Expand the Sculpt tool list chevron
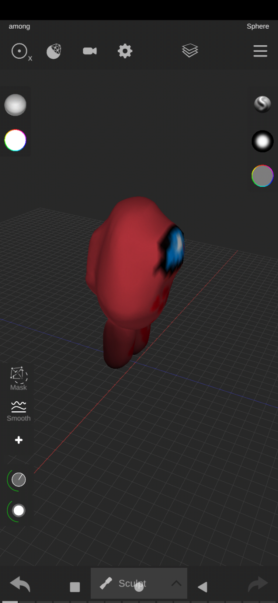Viewport: 278px width, 603px height. pyautogui.click(x=176, y=583)
